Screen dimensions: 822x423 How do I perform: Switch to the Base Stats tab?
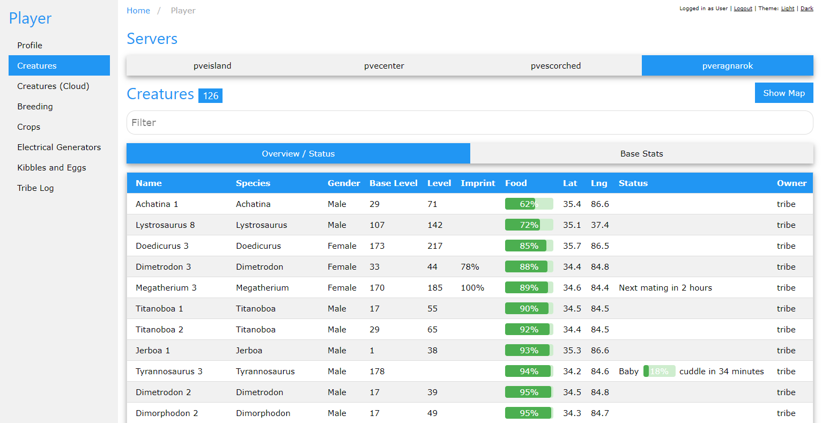click(x=641, y=154)
